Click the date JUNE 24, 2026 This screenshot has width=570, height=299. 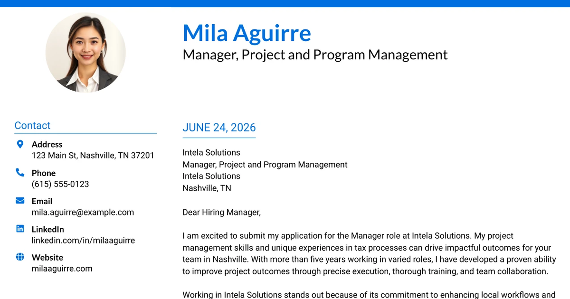click(219, 127)
